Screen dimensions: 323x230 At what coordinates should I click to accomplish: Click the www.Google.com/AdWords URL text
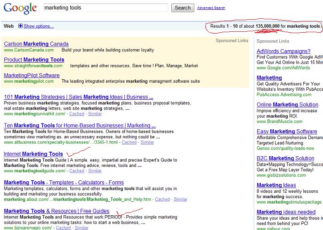click(x=283, y=68)
